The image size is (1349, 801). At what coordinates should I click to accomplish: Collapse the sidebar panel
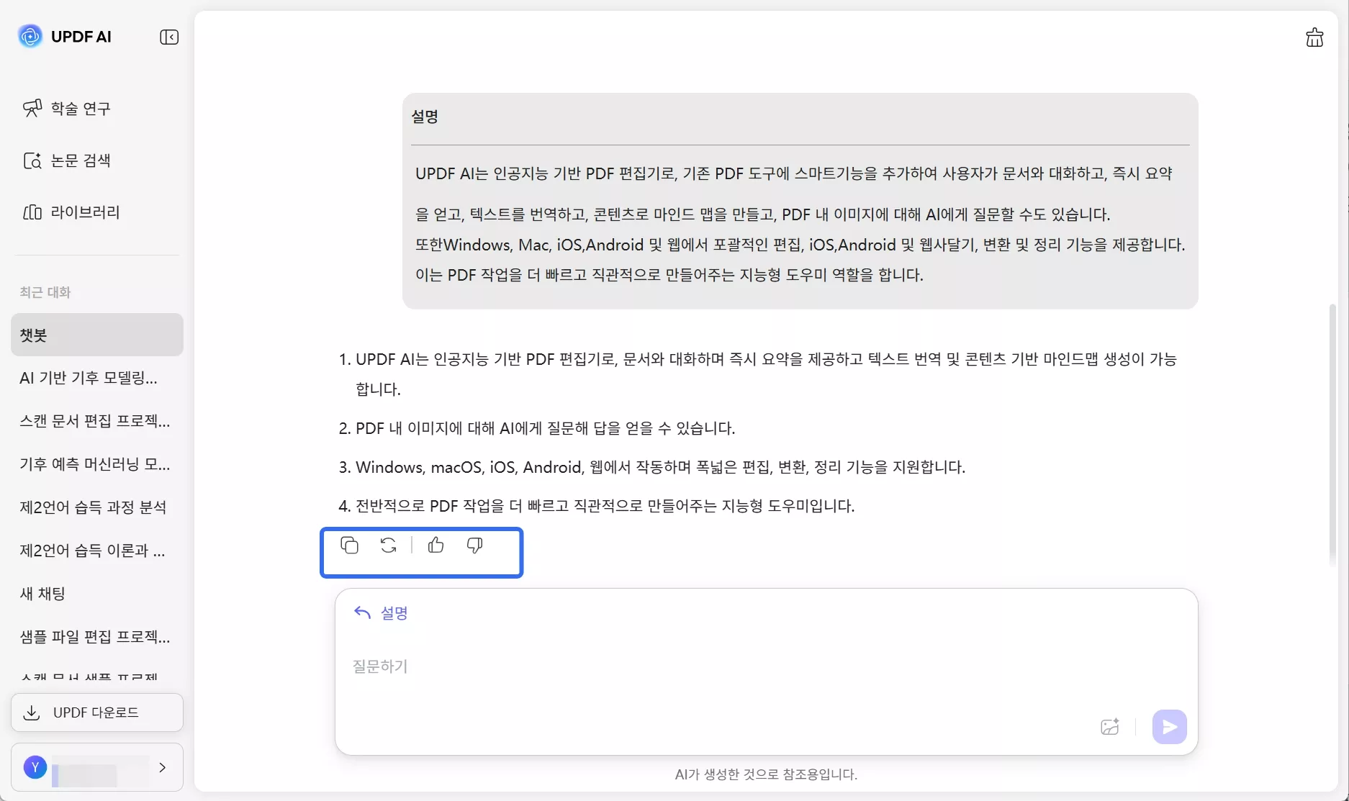[x=169, y=37]
